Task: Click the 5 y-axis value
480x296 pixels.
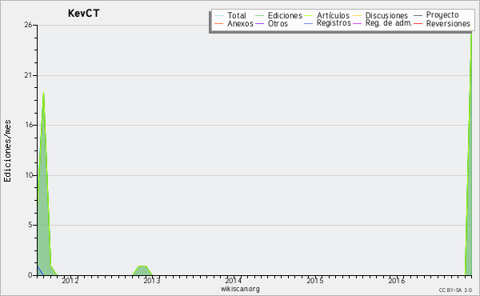Action: pyautogui.click(x=30, y=225)
